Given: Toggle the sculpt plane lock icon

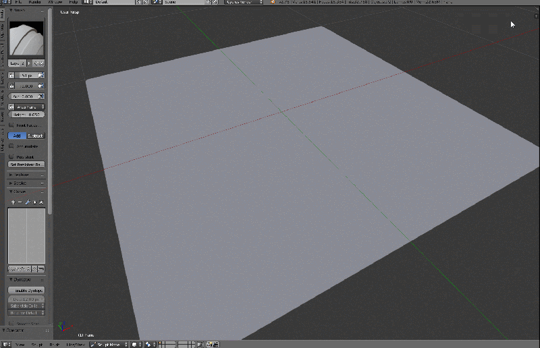Looking at the screenshot, I should 11,107.
